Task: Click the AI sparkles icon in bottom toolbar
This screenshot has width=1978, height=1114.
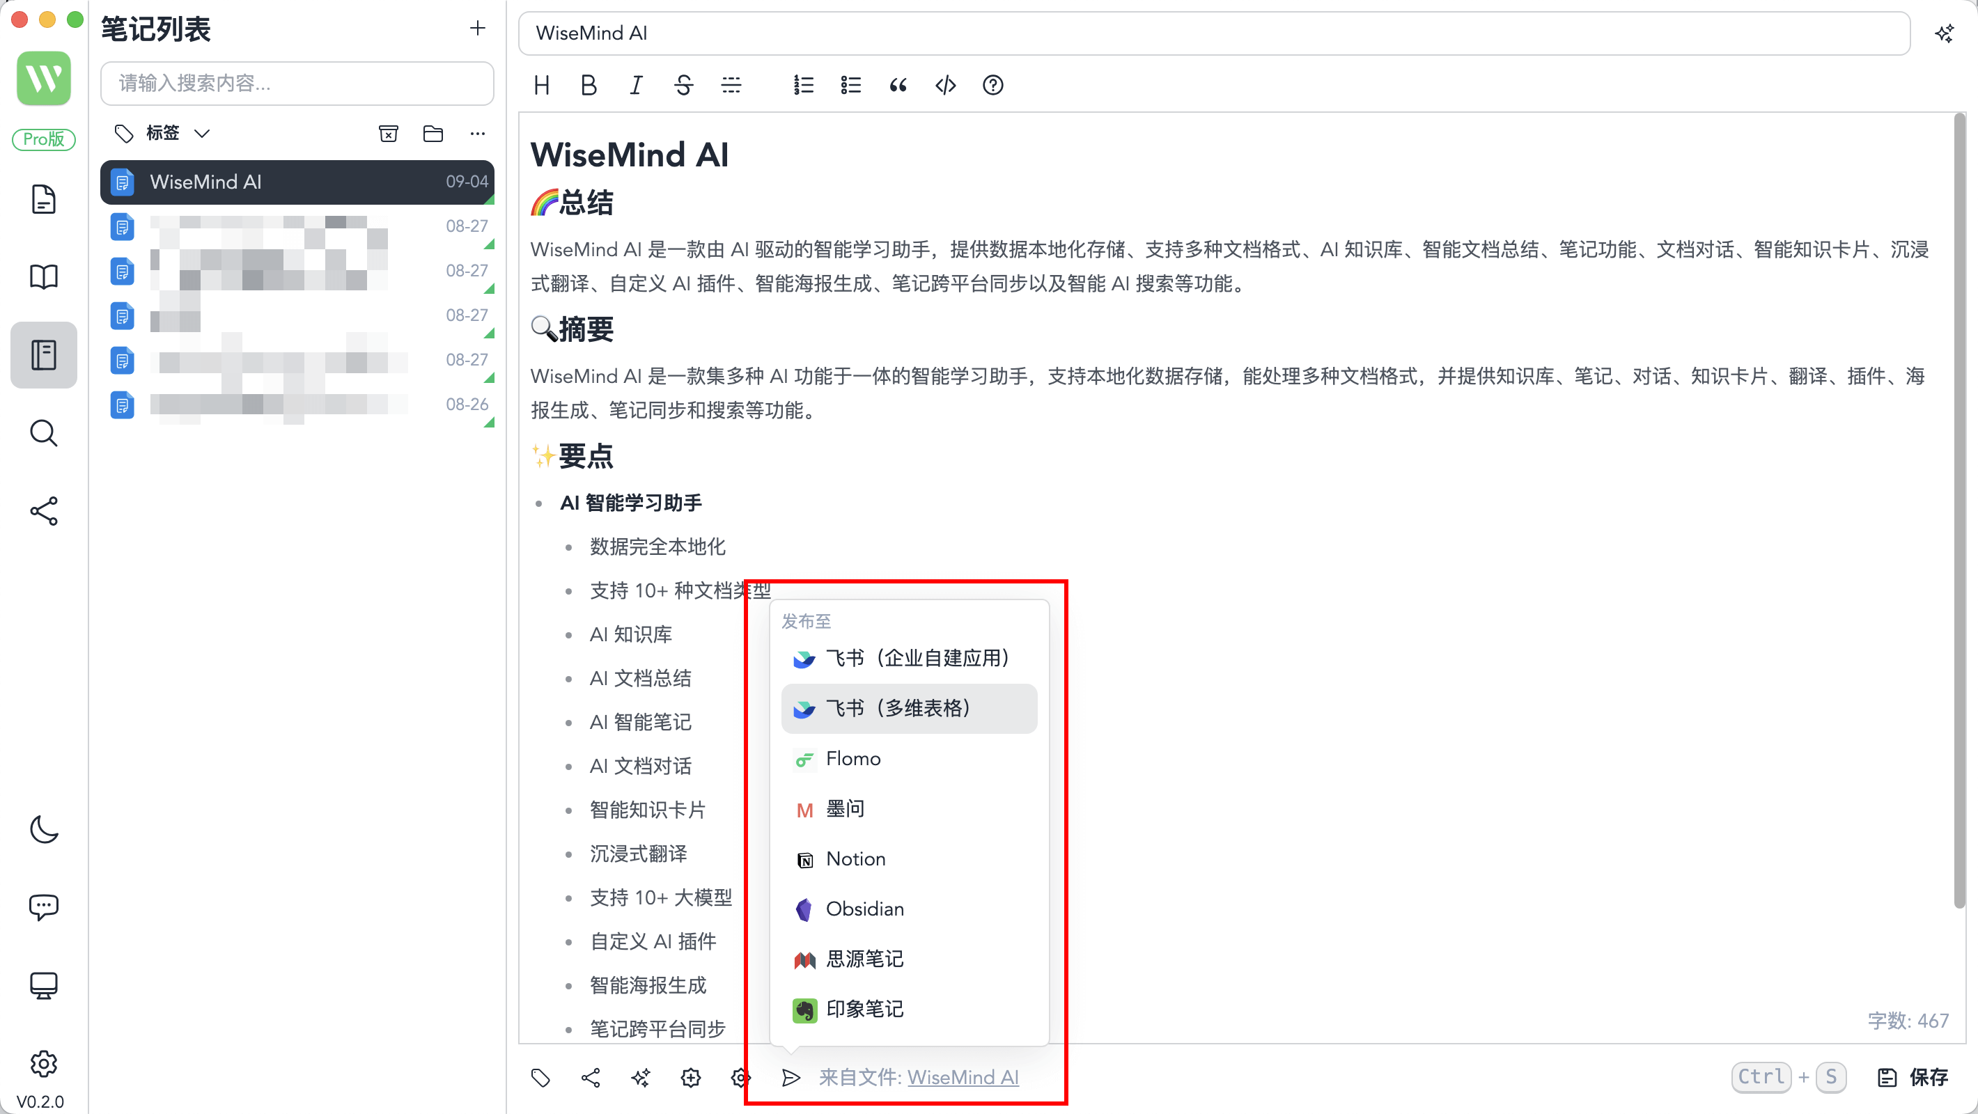Action: (641, 1077)
